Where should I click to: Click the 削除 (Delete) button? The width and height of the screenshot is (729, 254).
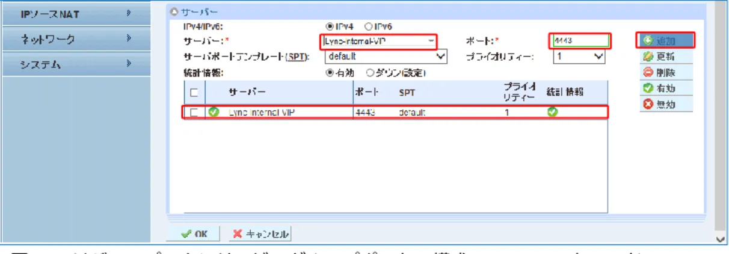pos(665,73)
